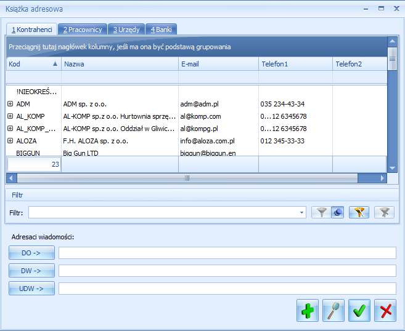Open the filter builder funnel-with-tools icon
The height and width of the screenshot is (331, 405).
(x=359, y=212)
